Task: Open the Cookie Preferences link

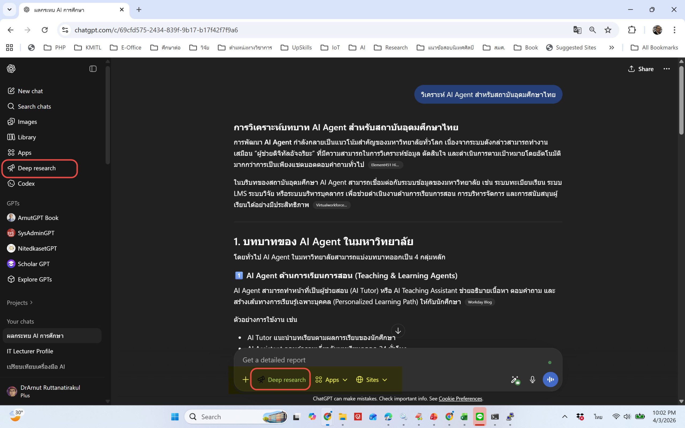Action: point(460,398)
